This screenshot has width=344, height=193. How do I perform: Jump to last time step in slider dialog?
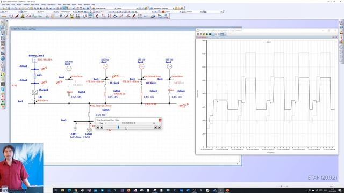pyautogui.click(x=159, y=128)
